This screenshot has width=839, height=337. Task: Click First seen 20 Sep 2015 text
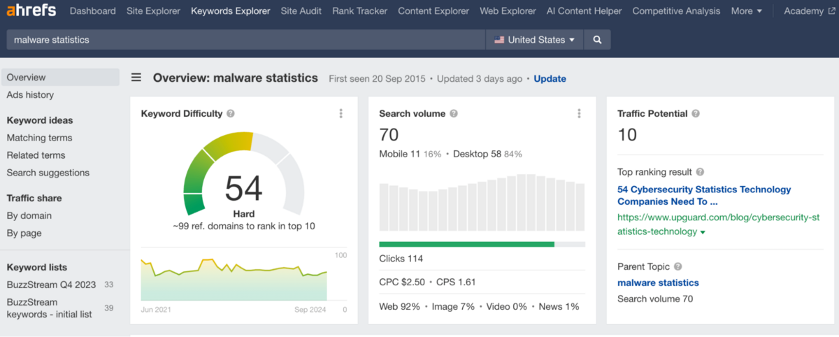pyautogui.click(x=377, y=79)
